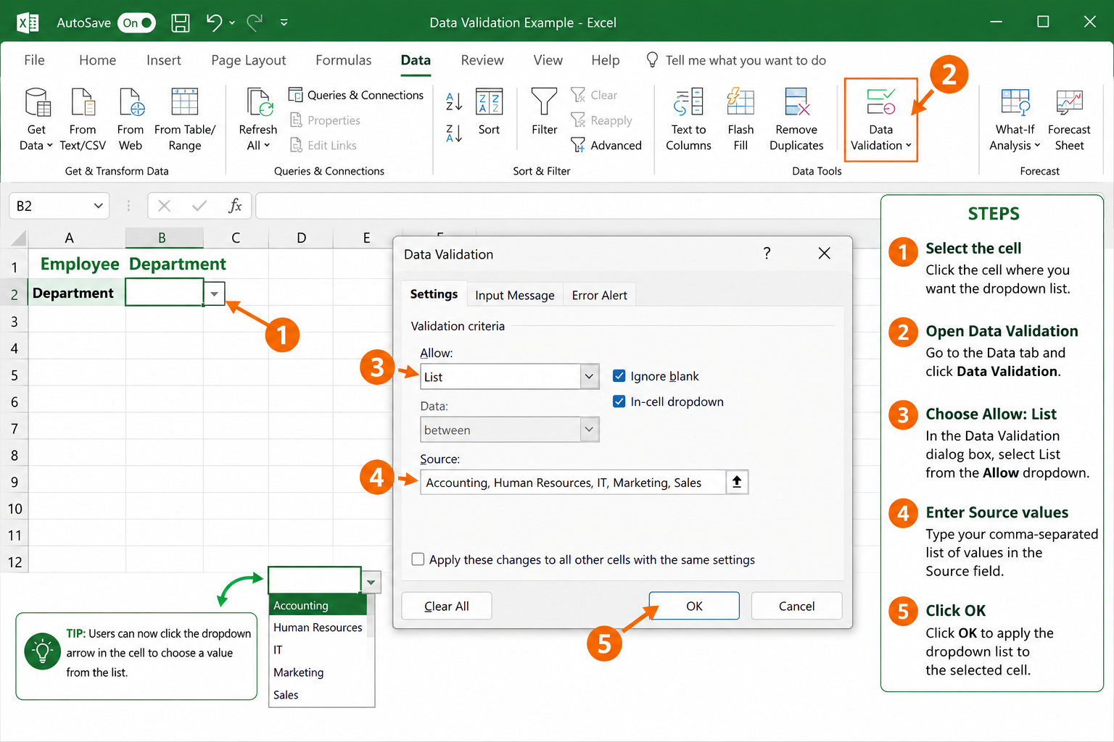
Task: Open the Allow dropdown list
Action: tap(589, 376)
